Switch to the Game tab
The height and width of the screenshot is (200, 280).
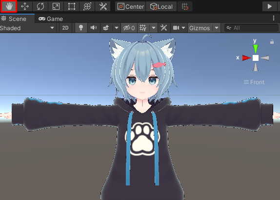(51, 18)
